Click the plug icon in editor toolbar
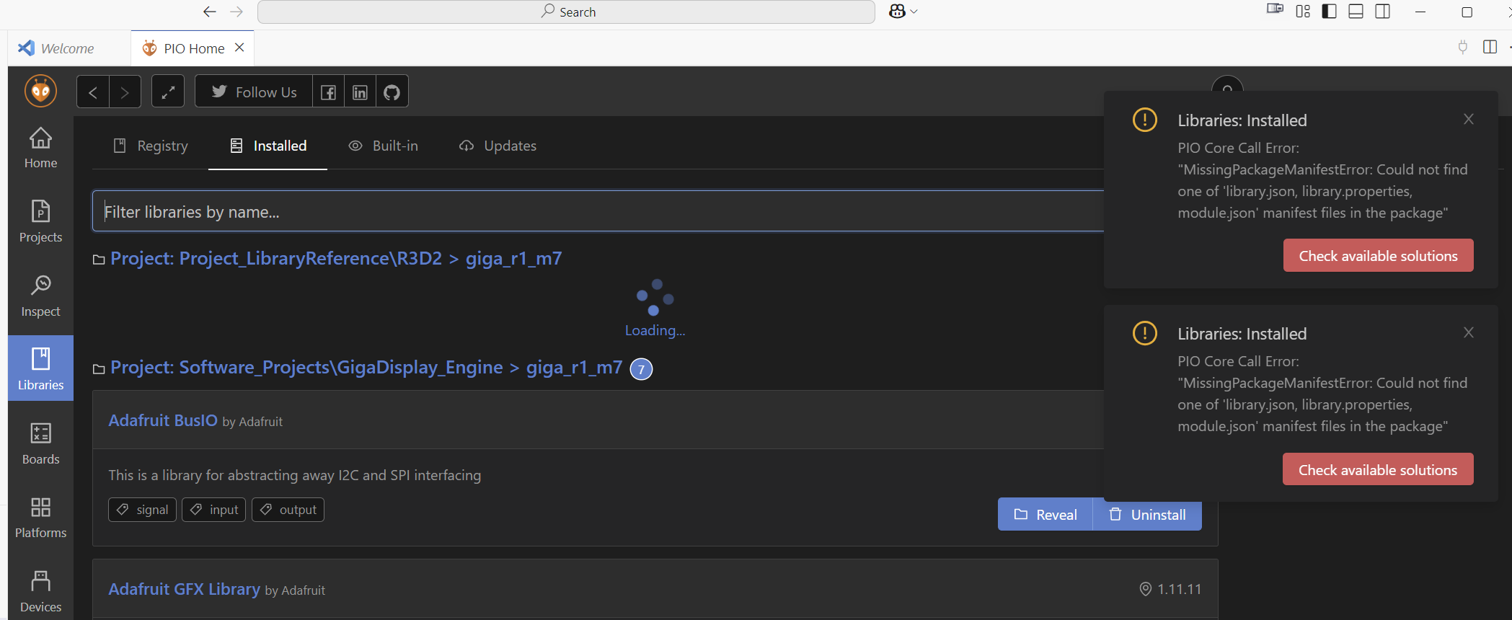 tap(1462, 47)
